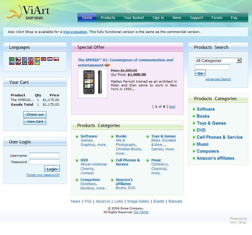Open the Sign In navigation item
The width and height of the screenshot is (252, 235).
(x=158, y=18)
